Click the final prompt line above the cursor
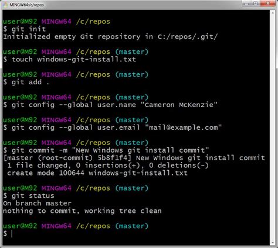Viewport: 278px width, 248px height. tap(76, 226)
